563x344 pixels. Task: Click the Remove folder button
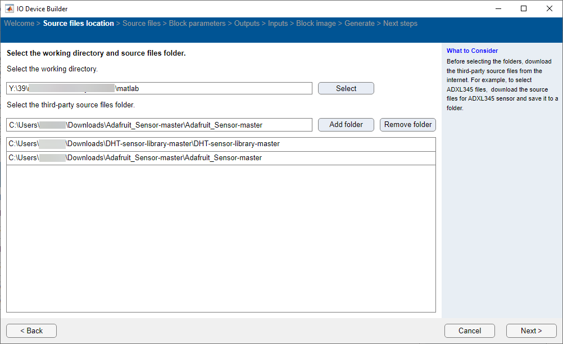(407, 124)
